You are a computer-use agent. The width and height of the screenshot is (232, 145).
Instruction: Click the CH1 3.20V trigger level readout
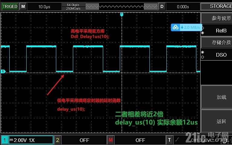[200, 140]
